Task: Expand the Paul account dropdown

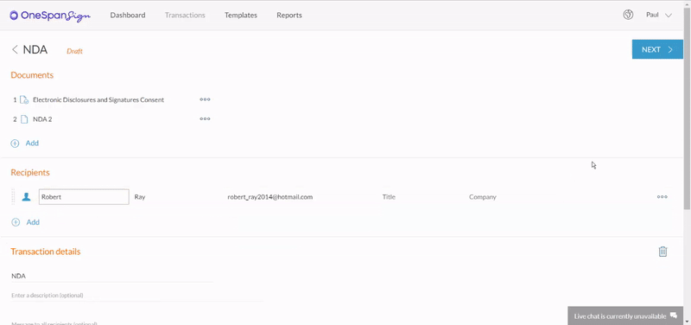Action: (x=659, y=15)
